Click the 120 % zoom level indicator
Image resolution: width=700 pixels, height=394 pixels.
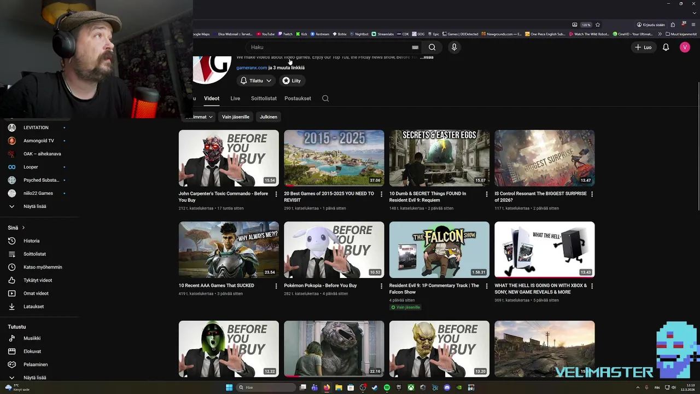(586, 25)
